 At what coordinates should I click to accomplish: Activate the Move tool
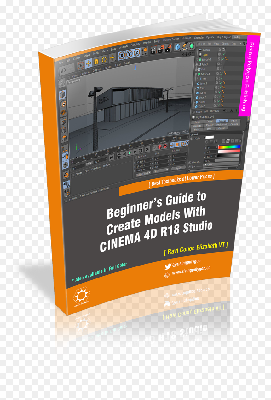click(x=89, y=63)
